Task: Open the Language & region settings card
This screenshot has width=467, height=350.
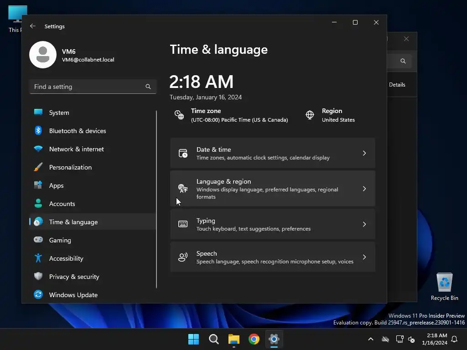Action: coord(273,188)
